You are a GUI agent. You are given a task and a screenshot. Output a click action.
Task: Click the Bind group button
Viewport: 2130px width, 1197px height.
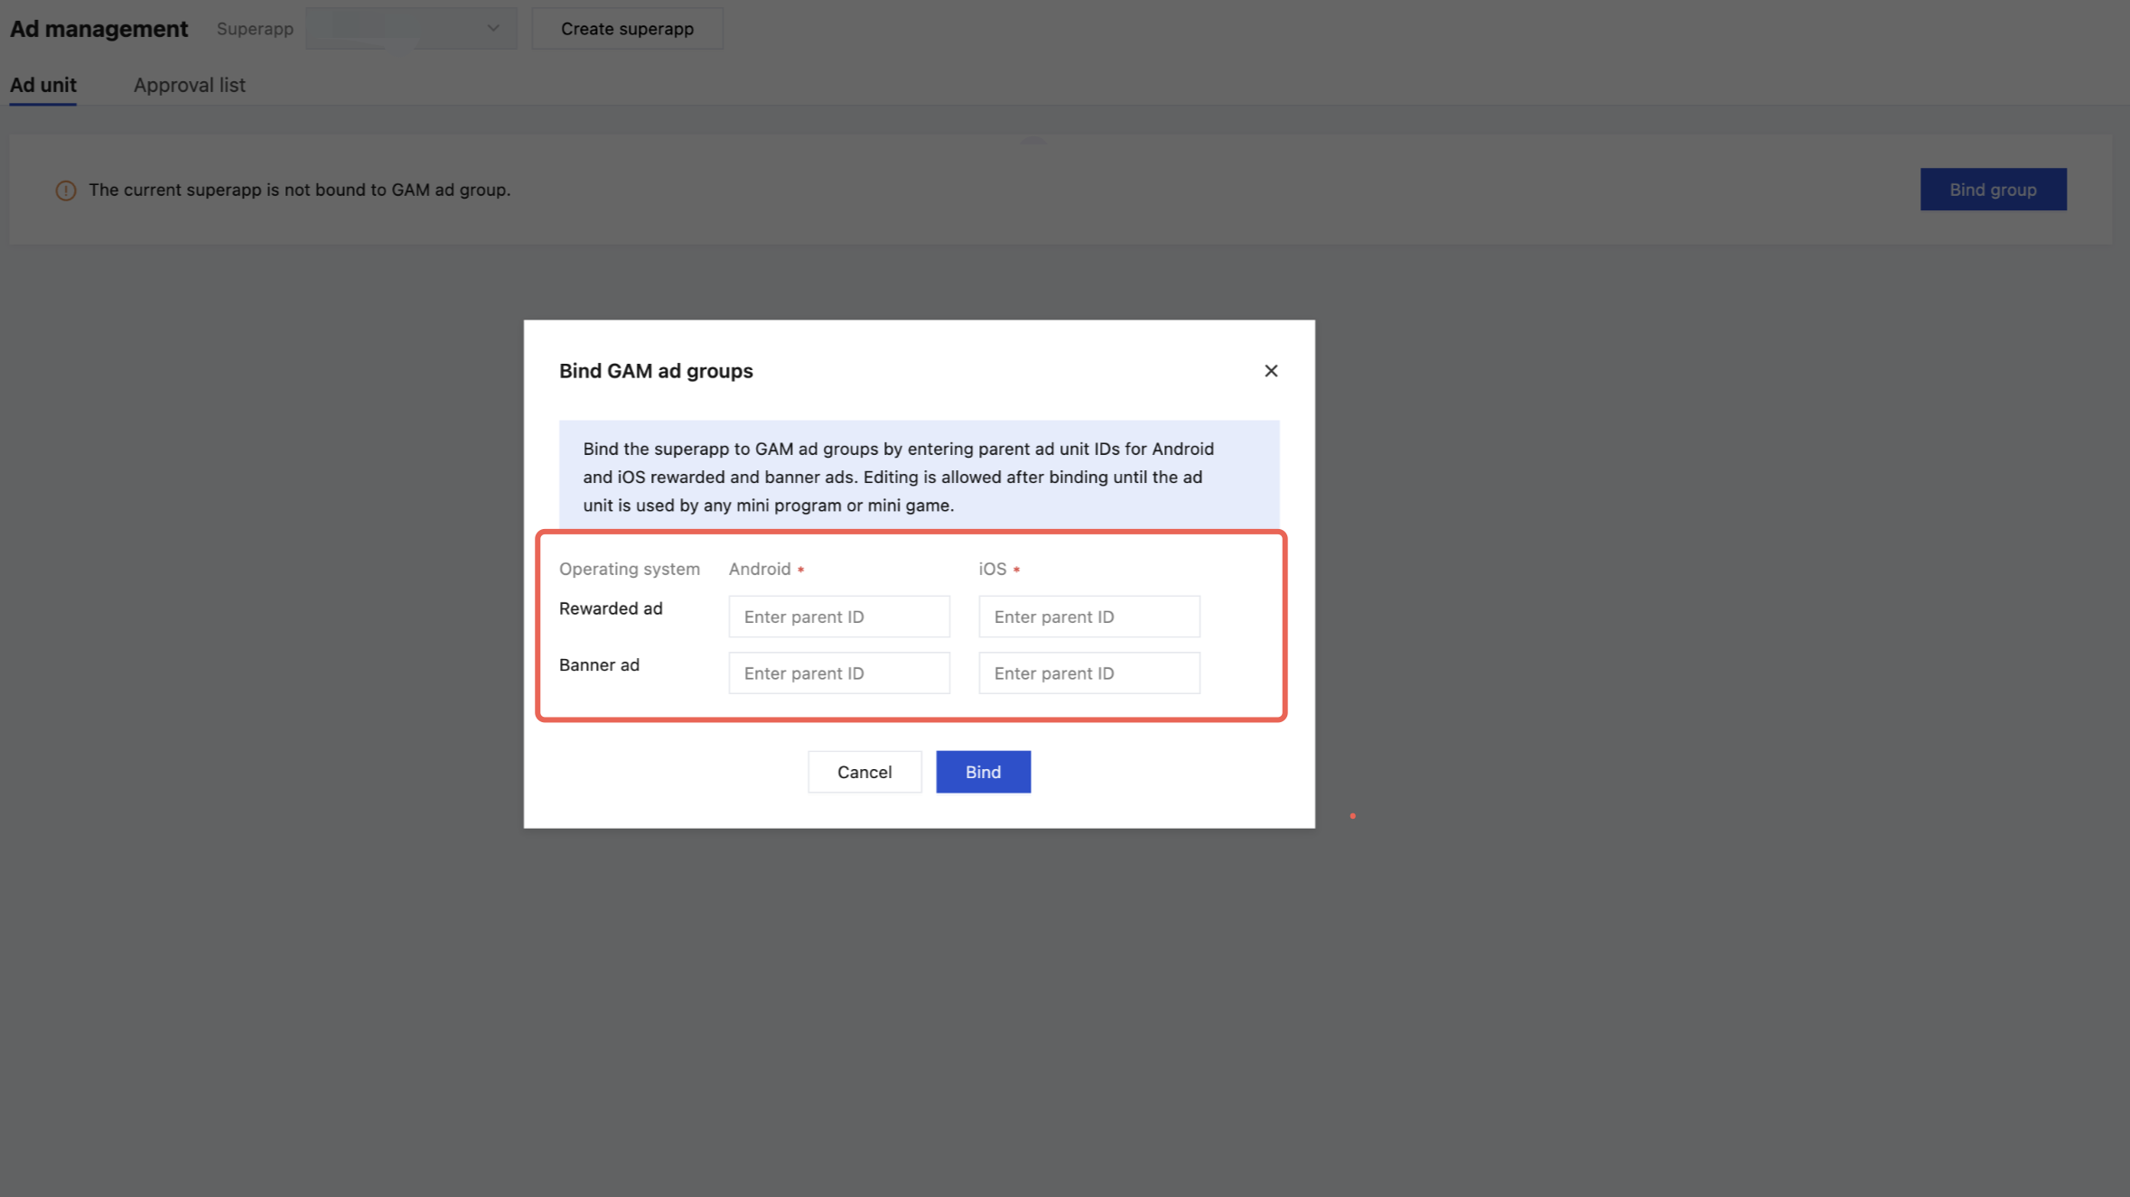[1992, 190]
